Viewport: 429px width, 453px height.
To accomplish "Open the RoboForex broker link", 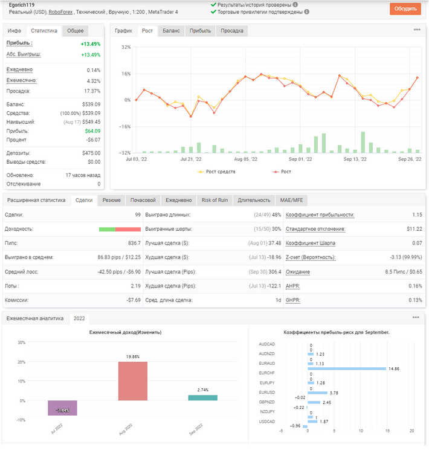I will (x=60, y=12).
